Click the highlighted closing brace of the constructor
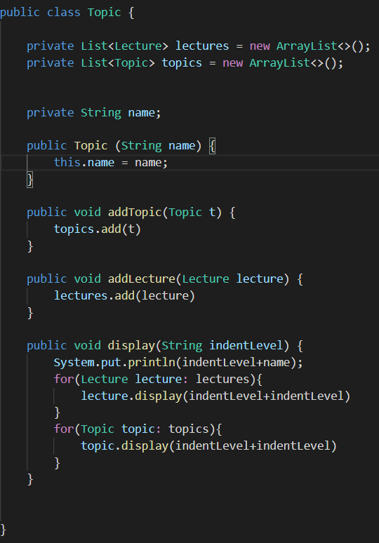This screenshot has height=543, width=379. 29,180
